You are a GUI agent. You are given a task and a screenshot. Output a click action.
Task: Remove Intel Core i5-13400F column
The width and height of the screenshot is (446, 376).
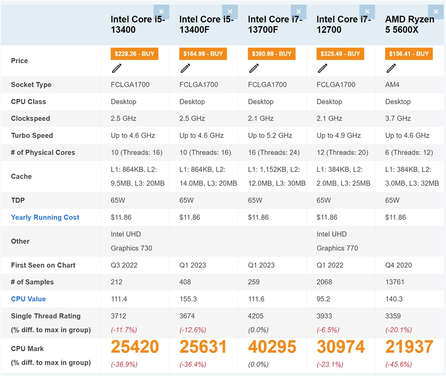point(230,12)
